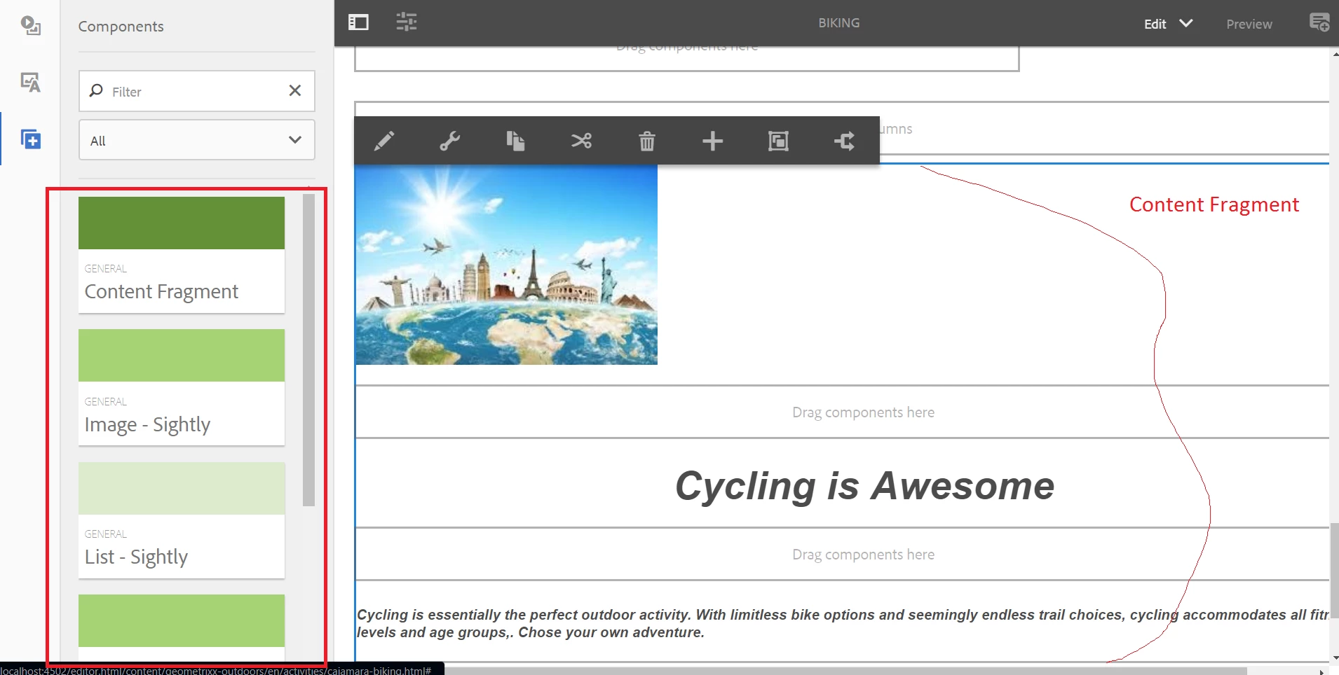Click the pencil Edit toolbar icon
1339x675 pixels.
pyautogui.click(x=384, y=141)
